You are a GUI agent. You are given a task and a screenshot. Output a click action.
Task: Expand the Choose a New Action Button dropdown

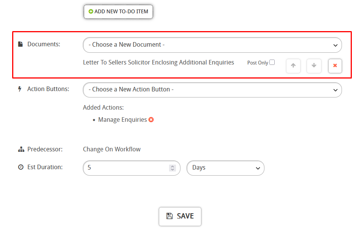click(212, 90)
